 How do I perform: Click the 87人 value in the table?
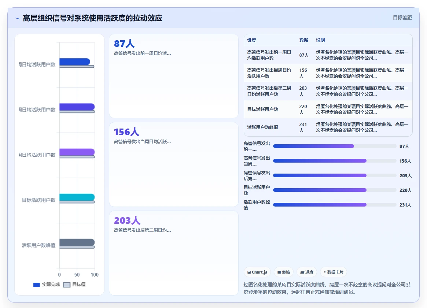(x=304, y=55)
